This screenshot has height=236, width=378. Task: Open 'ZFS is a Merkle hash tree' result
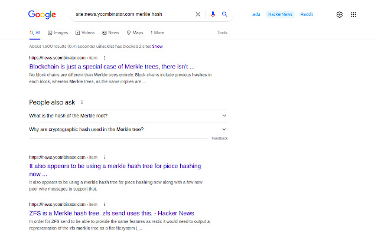[112, 213]
